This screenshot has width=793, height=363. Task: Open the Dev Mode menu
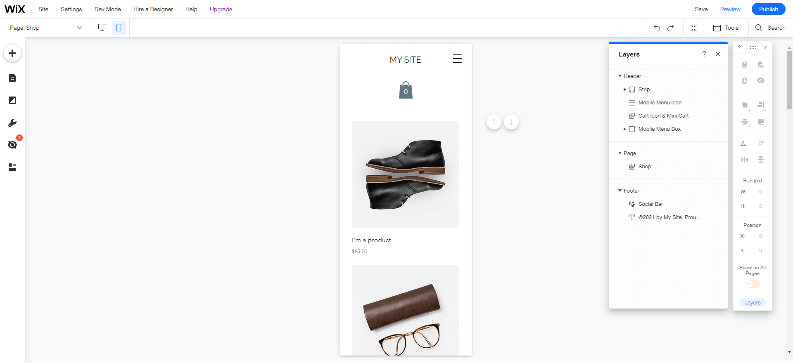coord(108,9)
